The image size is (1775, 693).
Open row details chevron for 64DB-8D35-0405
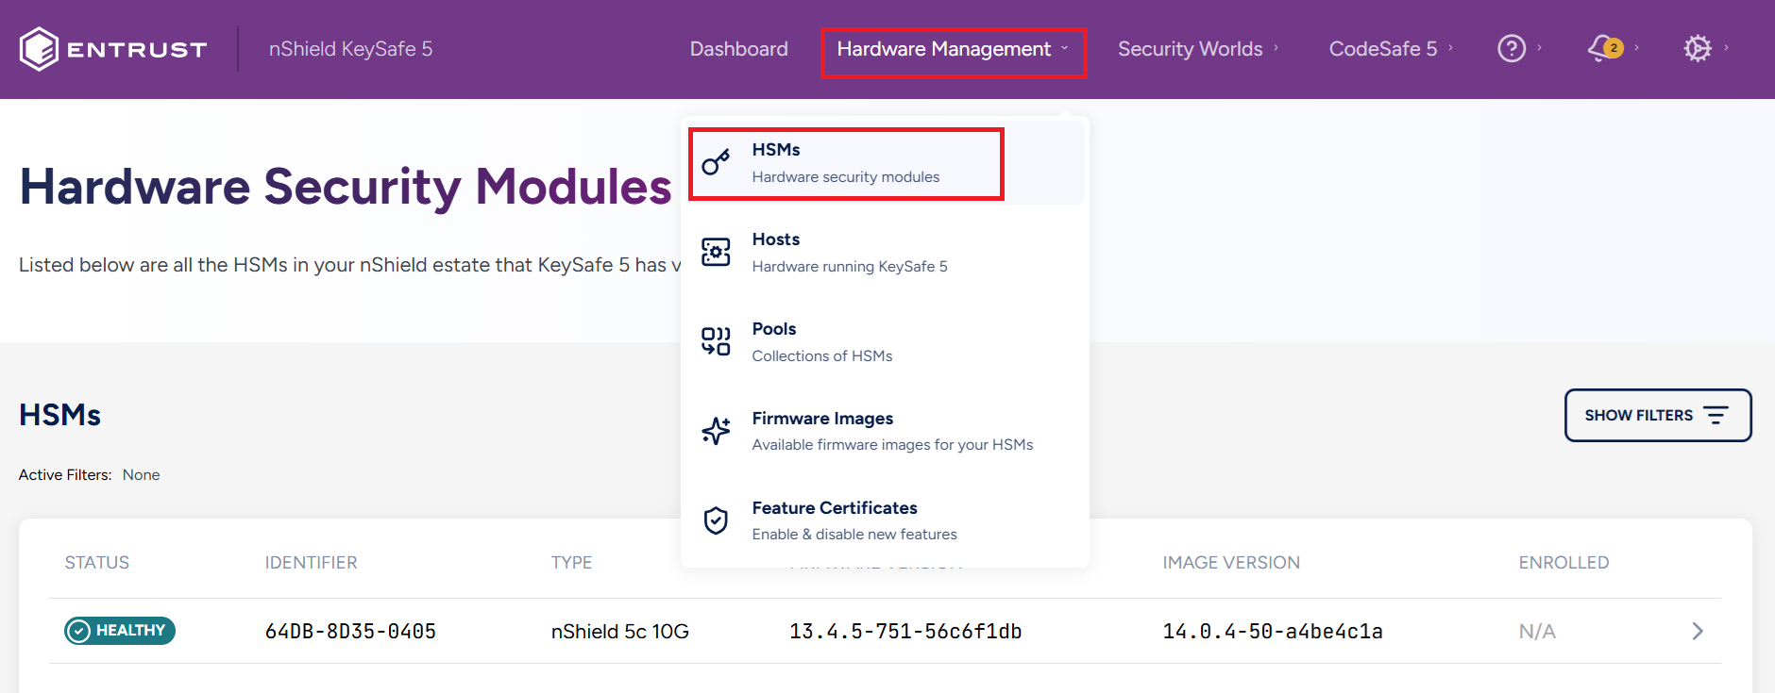1698,631
